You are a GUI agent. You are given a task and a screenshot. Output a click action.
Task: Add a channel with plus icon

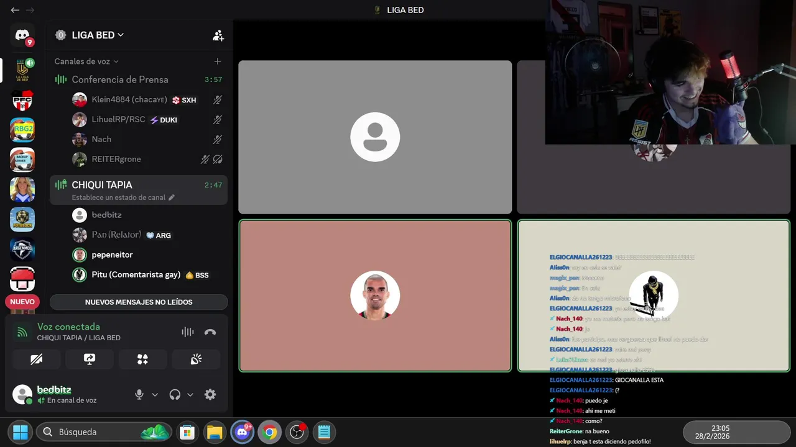coord(218,61)
